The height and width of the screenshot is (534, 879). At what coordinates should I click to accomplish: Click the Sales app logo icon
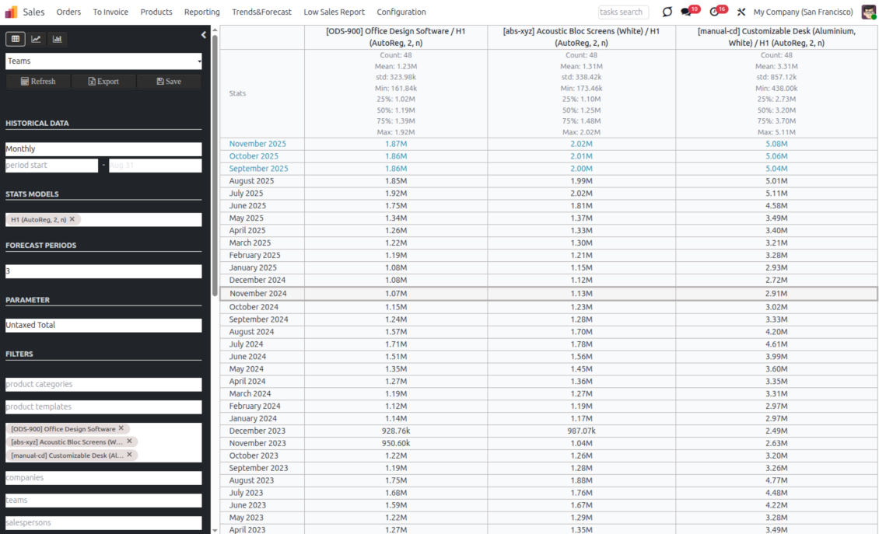click(x=12, y=12)
